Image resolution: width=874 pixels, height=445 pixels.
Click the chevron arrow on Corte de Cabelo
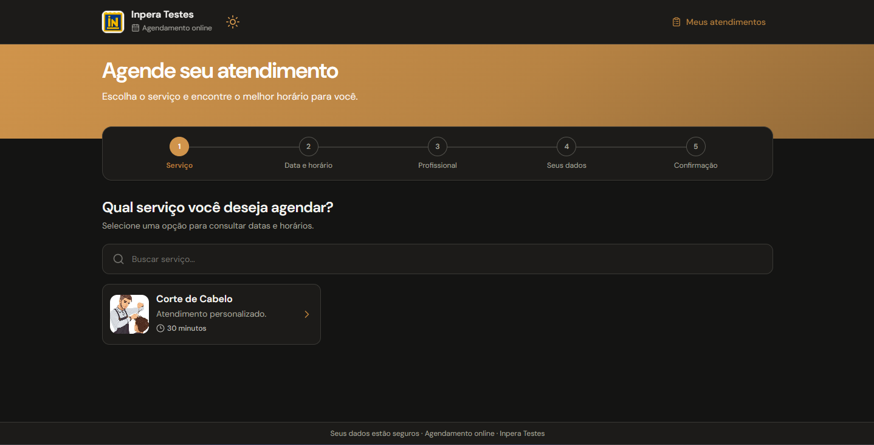[307, 314]
